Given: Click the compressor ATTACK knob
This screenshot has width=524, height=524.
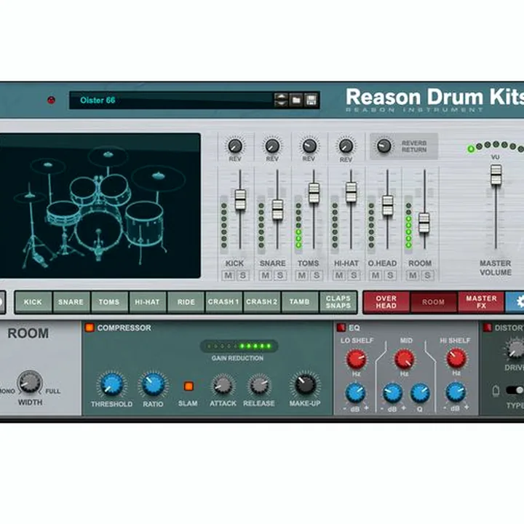Looking at the screenshot, I should (x=223, y=385).
